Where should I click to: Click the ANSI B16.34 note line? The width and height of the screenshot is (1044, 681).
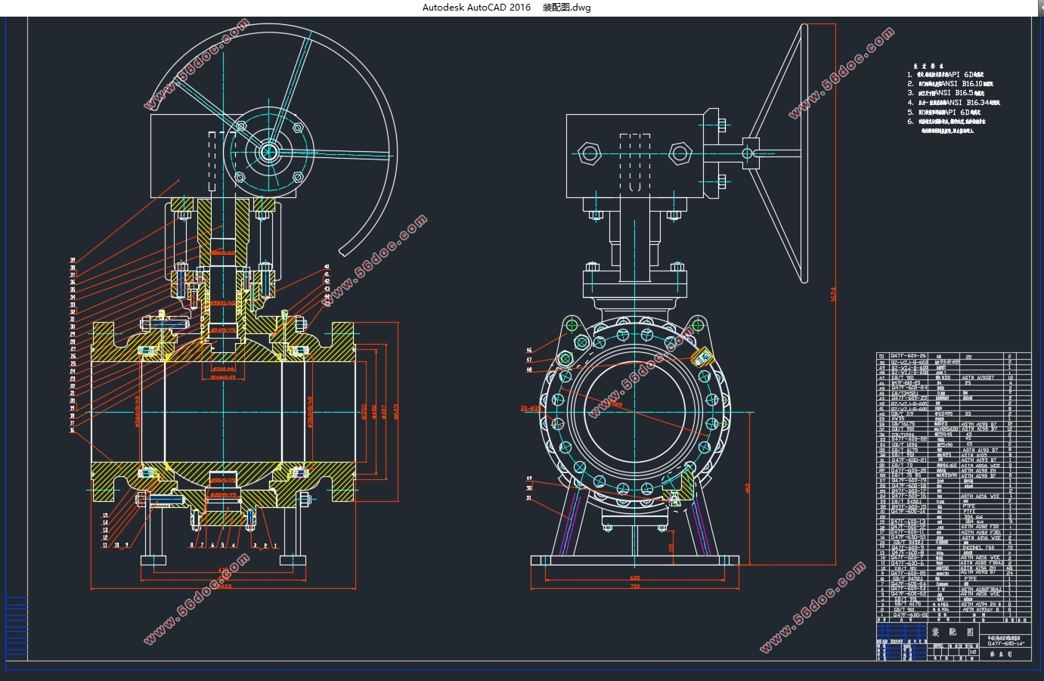pyautogui.click(x=954, y=102)
